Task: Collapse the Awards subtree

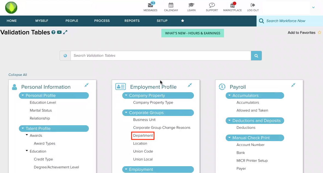Action: (27, 135)
